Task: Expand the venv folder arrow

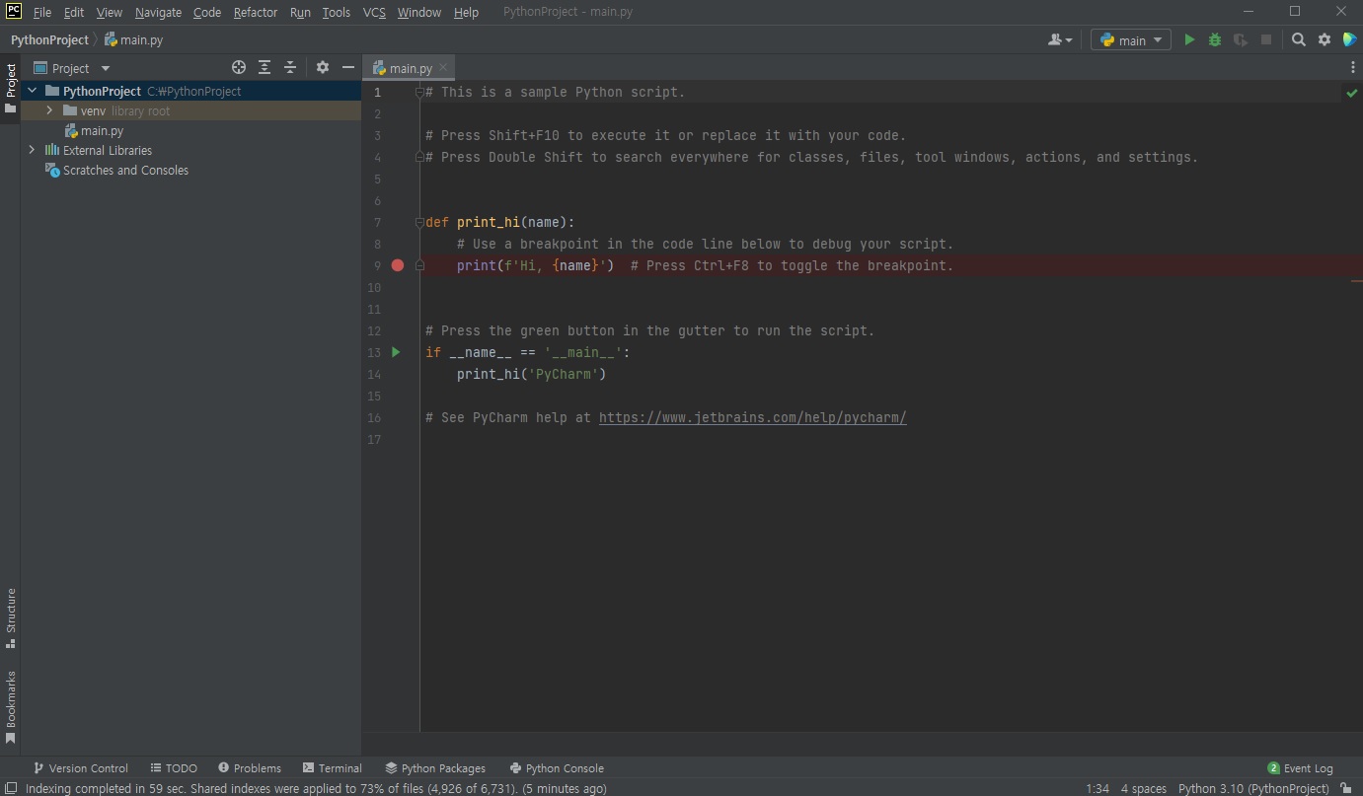Action: [49, 110]
